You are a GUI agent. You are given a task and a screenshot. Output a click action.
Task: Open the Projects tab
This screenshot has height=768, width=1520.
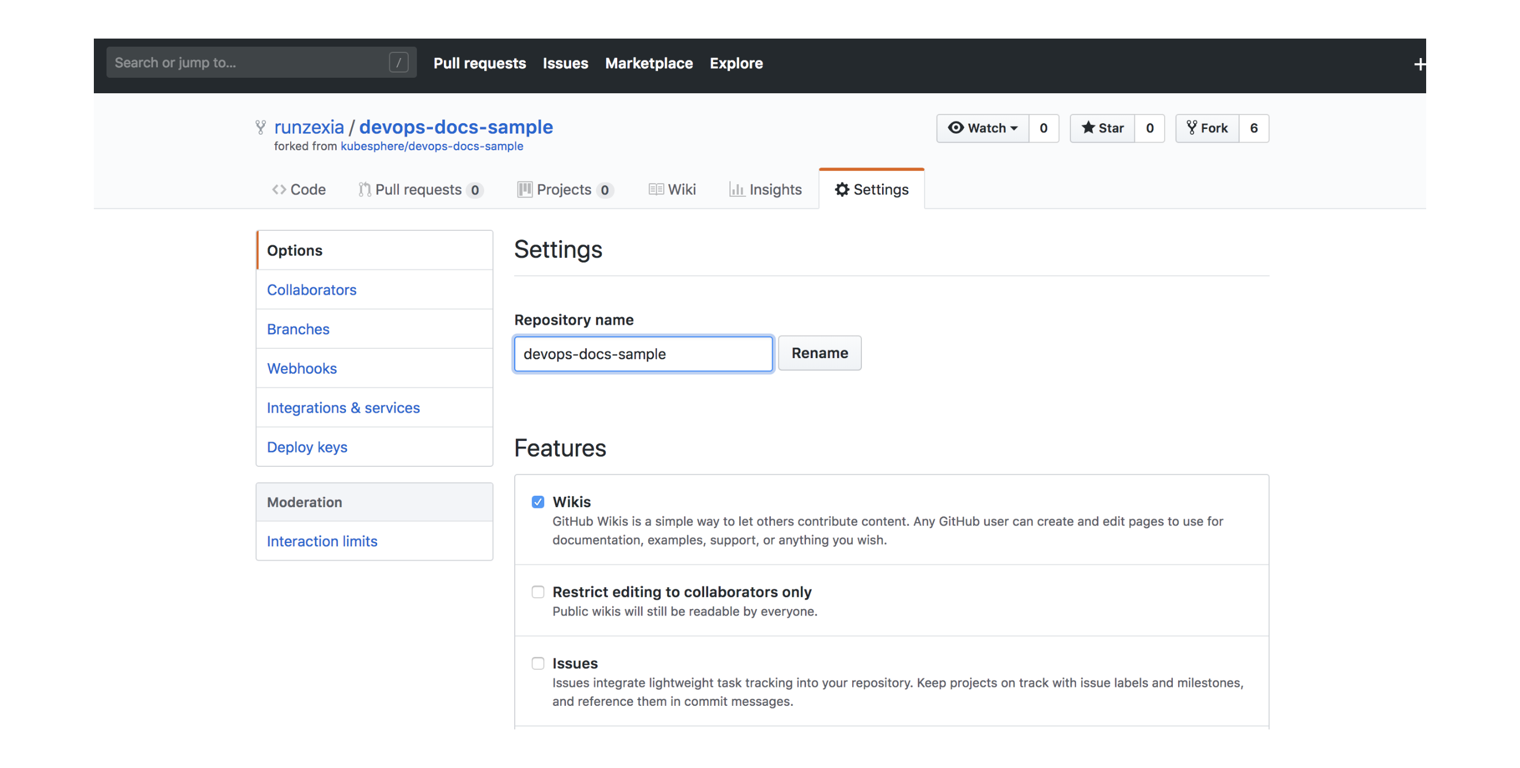pos(565,189)
